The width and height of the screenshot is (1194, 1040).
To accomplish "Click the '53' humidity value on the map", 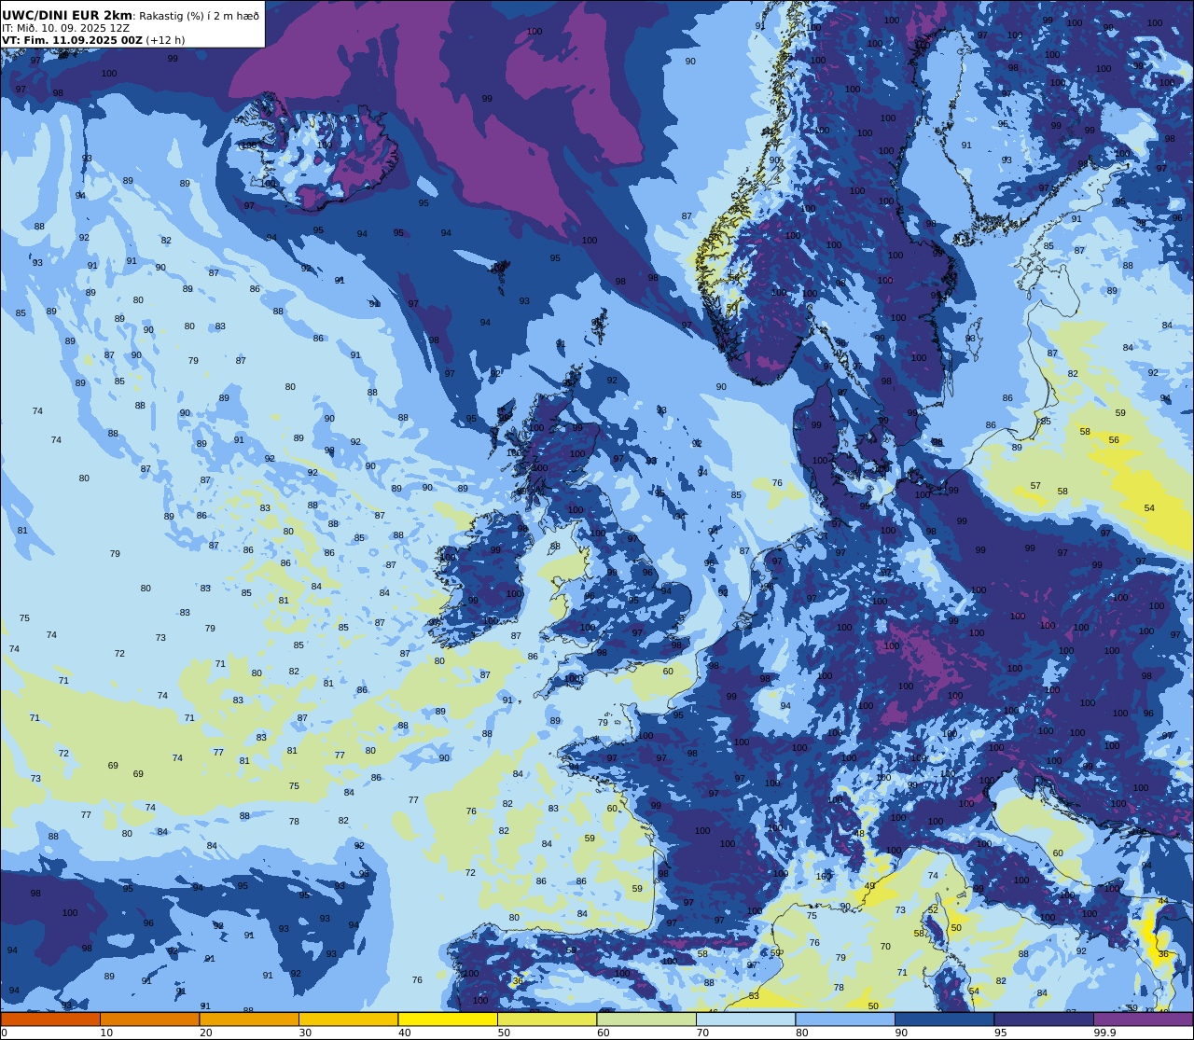I will coord(754,996).
